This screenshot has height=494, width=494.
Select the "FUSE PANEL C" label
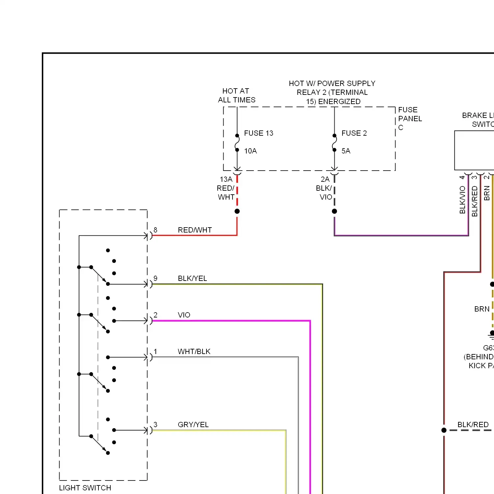[x=410, y=119]
